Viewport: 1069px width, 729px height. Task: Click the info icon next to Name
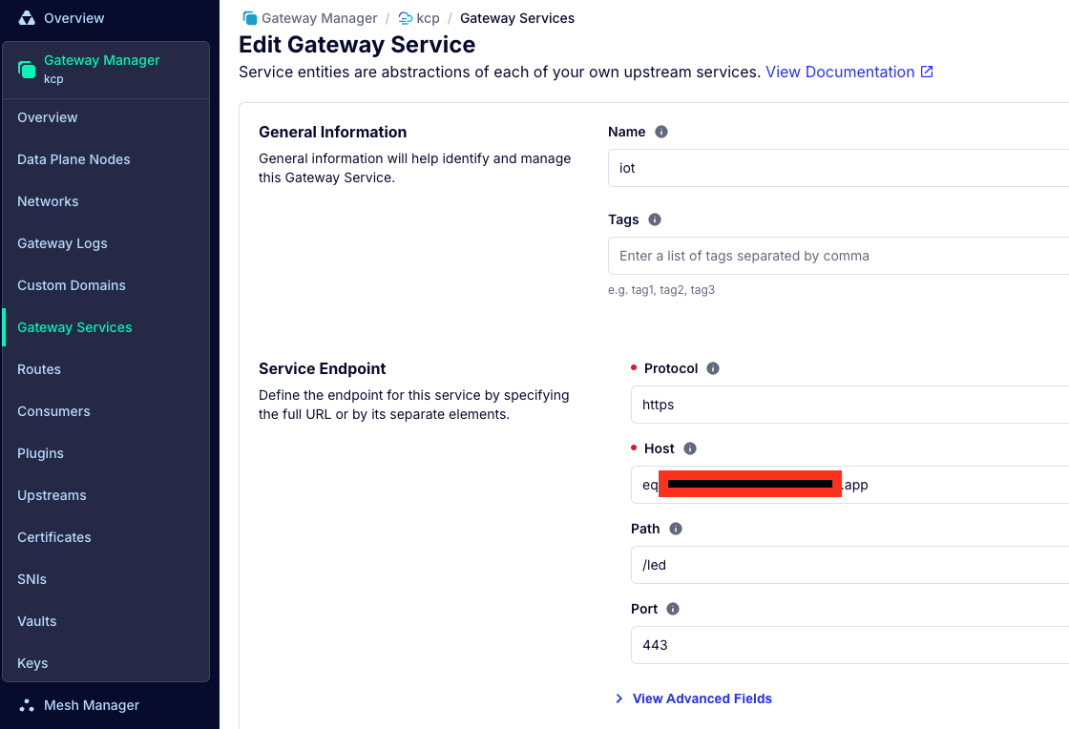(661, 133)
